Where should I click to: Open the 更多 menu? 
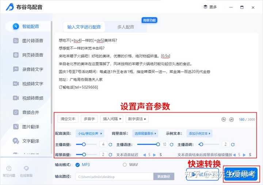click(210, 7)
